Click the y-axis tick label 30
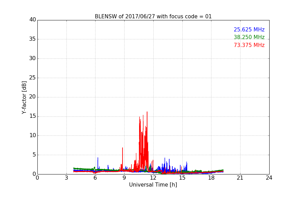299x199 pixels. coord(33,58)
